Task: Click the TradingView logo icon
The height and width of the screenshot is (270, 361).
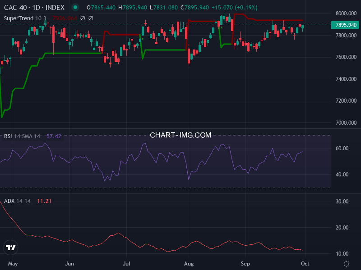Action: pyautogui.click(x=11, y=247)
